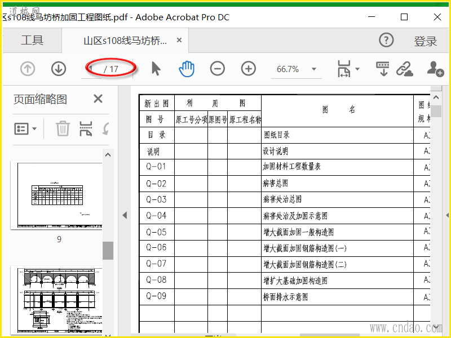
Task: Activate the hand pan tool
Action: 187,69
